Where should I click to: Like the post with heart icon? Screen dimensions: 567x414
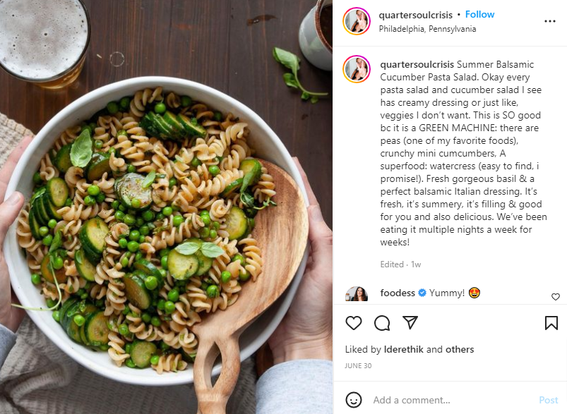353,322
